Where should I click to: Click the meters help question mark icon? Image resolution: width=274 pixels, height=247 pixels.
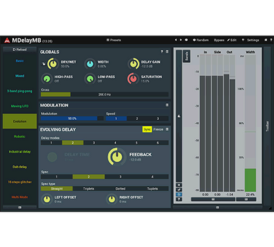pyautogui.click(x=179, y=199)
